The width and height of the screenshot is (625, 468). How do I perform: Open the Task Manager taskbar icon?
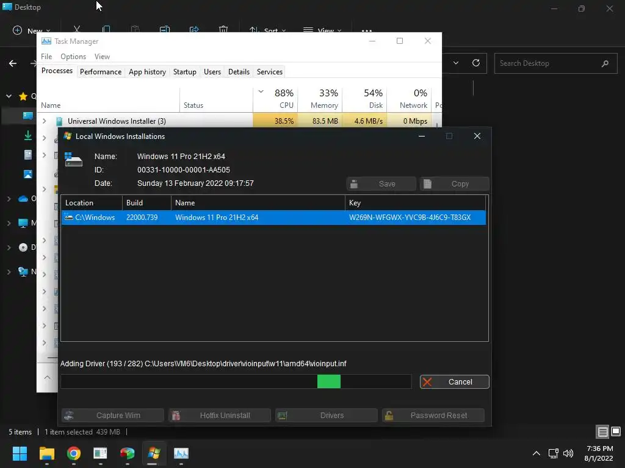tap(181, 453)
